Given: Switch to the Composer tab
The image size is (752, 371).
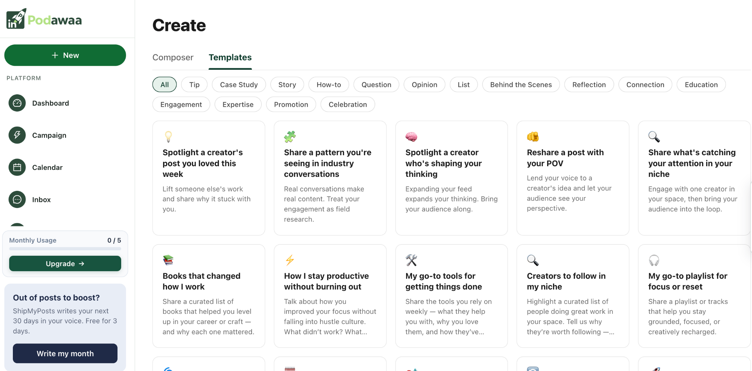Looking at the screenshot, I should click(x=173, y=57).
